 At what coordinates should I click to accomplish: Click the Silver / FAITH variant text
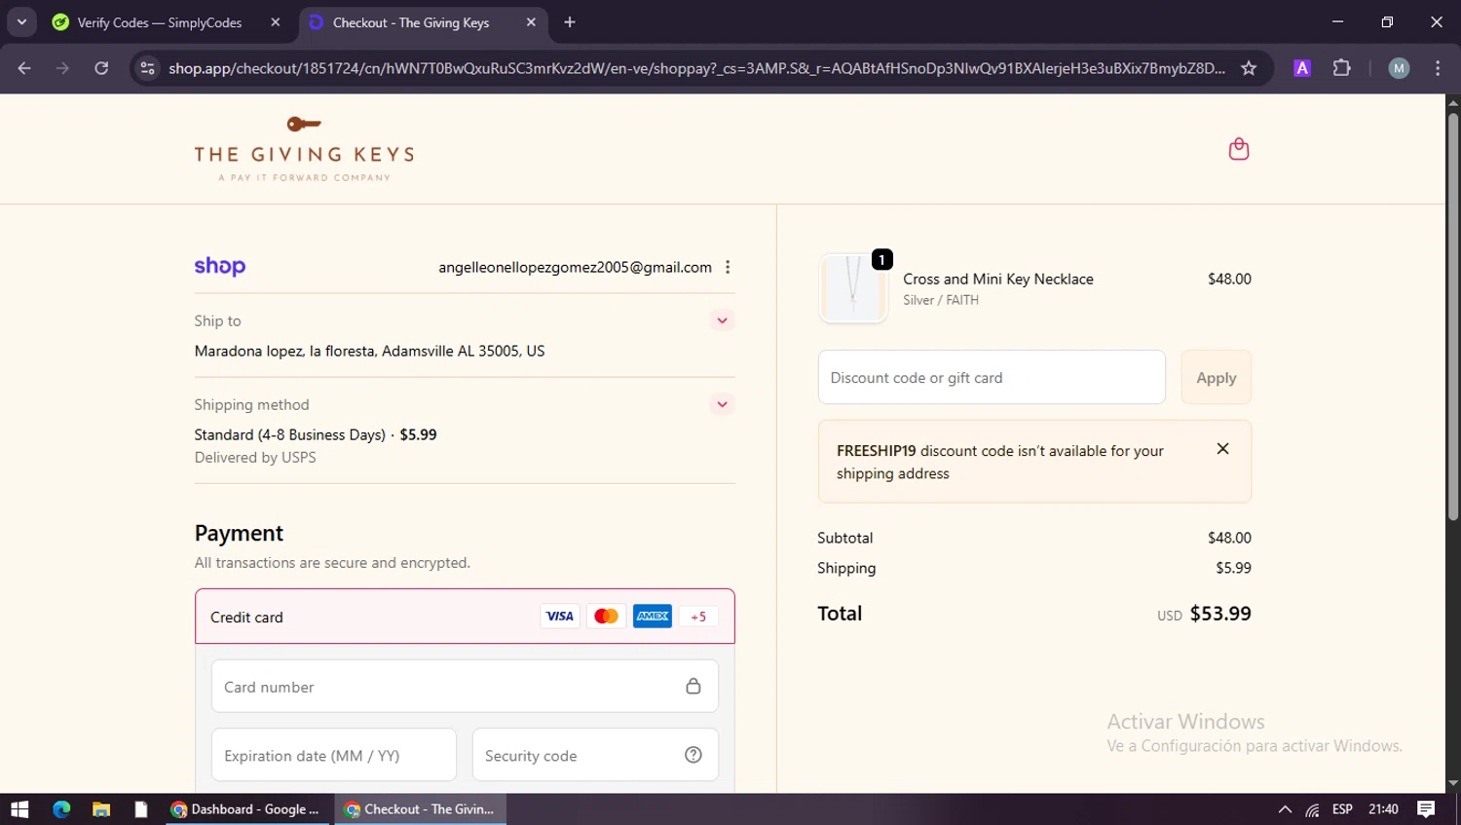(x=941, y=300)
